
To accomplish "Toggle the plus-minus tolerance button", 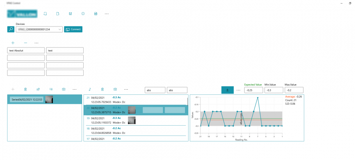I will [x=228, y=90].
